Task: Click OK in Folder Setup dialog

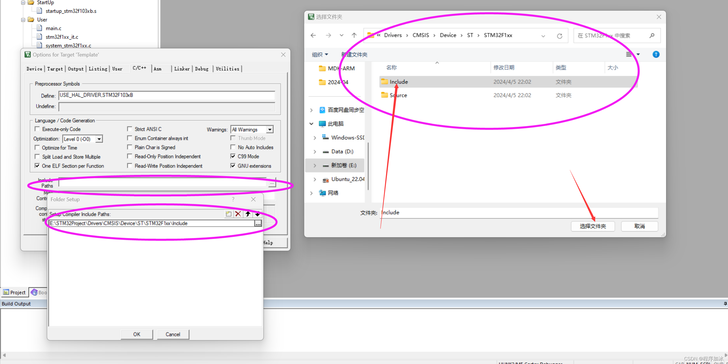Action: pos(137,334)
